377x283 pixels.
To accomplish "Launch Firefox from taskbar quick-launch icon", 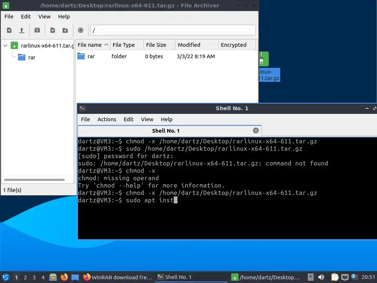I will [x=64, y=277].
